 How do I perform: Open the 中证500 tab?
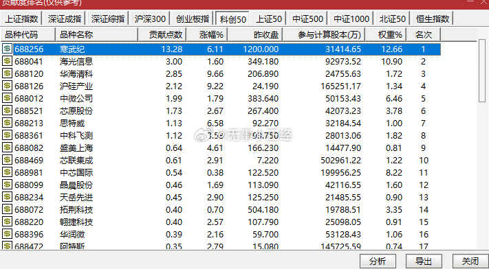tap(308, 19)
